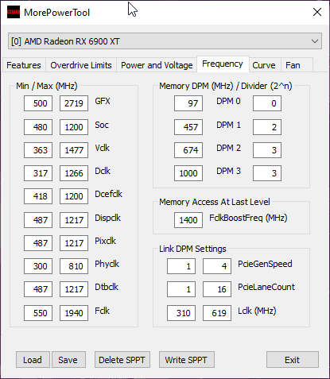Close the MorePowerTool window

[x=317, y=12]
